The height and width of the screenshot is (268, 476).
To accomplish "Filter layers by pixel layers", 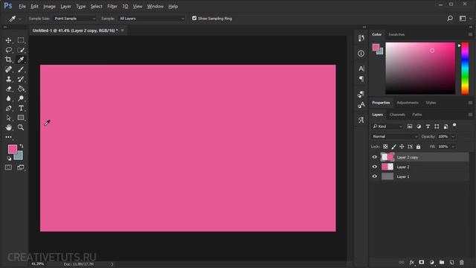I will (x=410, y=127).
